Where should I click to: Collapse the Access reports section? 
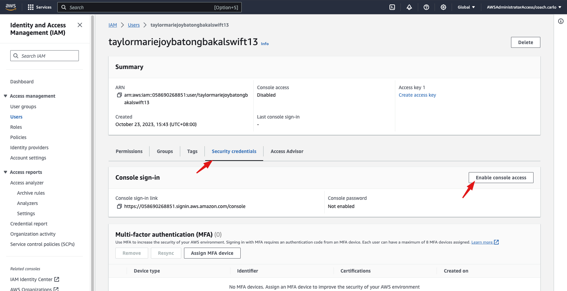5,172
